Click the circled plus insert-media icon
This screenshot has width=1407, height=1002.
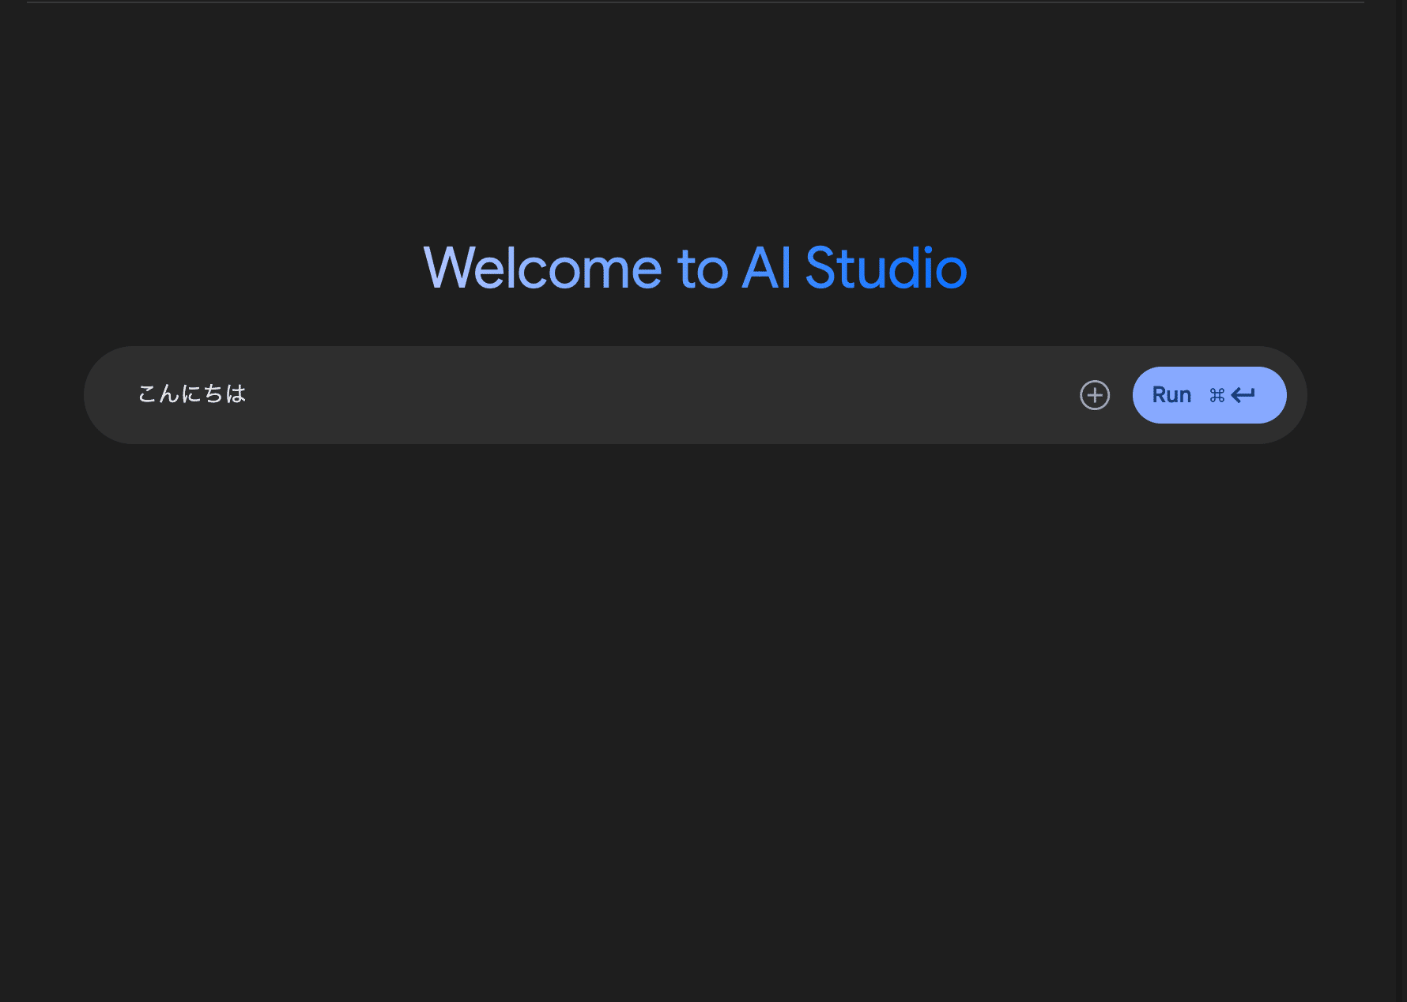(1095, 395)
